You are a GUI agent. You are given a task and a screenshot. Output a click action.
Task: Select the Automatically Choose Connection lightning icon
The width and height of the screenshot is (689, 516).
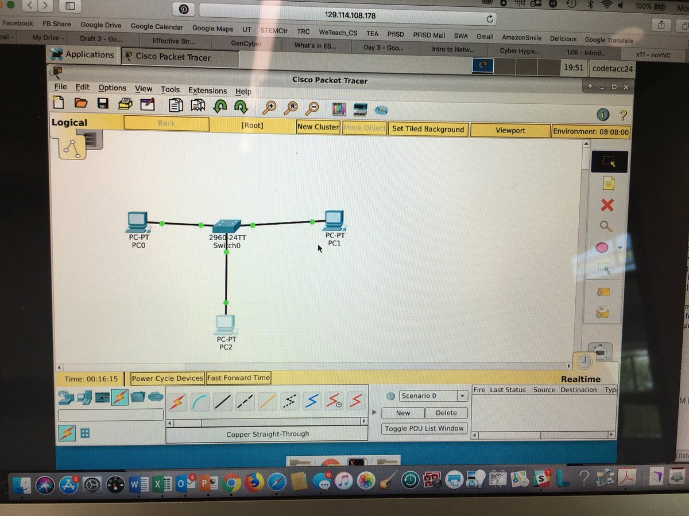tap(178, 402)
